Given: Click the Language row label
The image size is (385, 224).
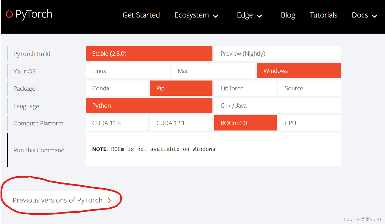Looking at the screenshot, I should [x=26, y=106].
